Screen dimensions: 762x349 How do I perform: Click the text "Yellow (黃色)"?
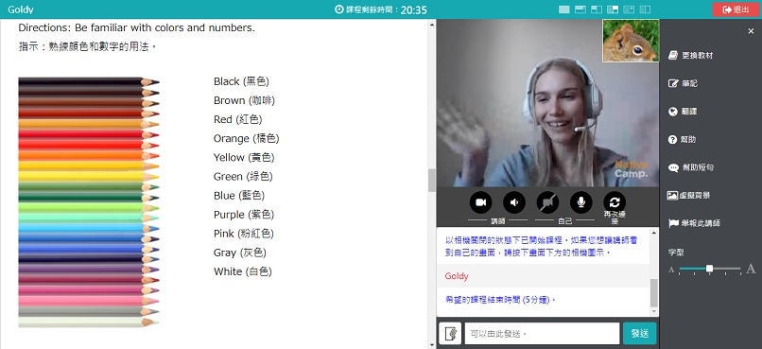tap(244, 158)
